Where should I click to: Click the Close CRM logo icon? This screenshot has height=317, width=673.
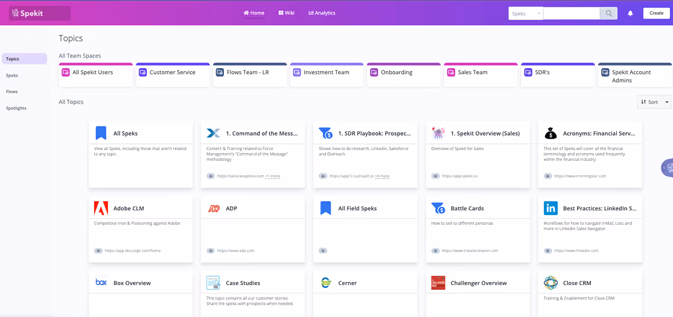[550, 283]
